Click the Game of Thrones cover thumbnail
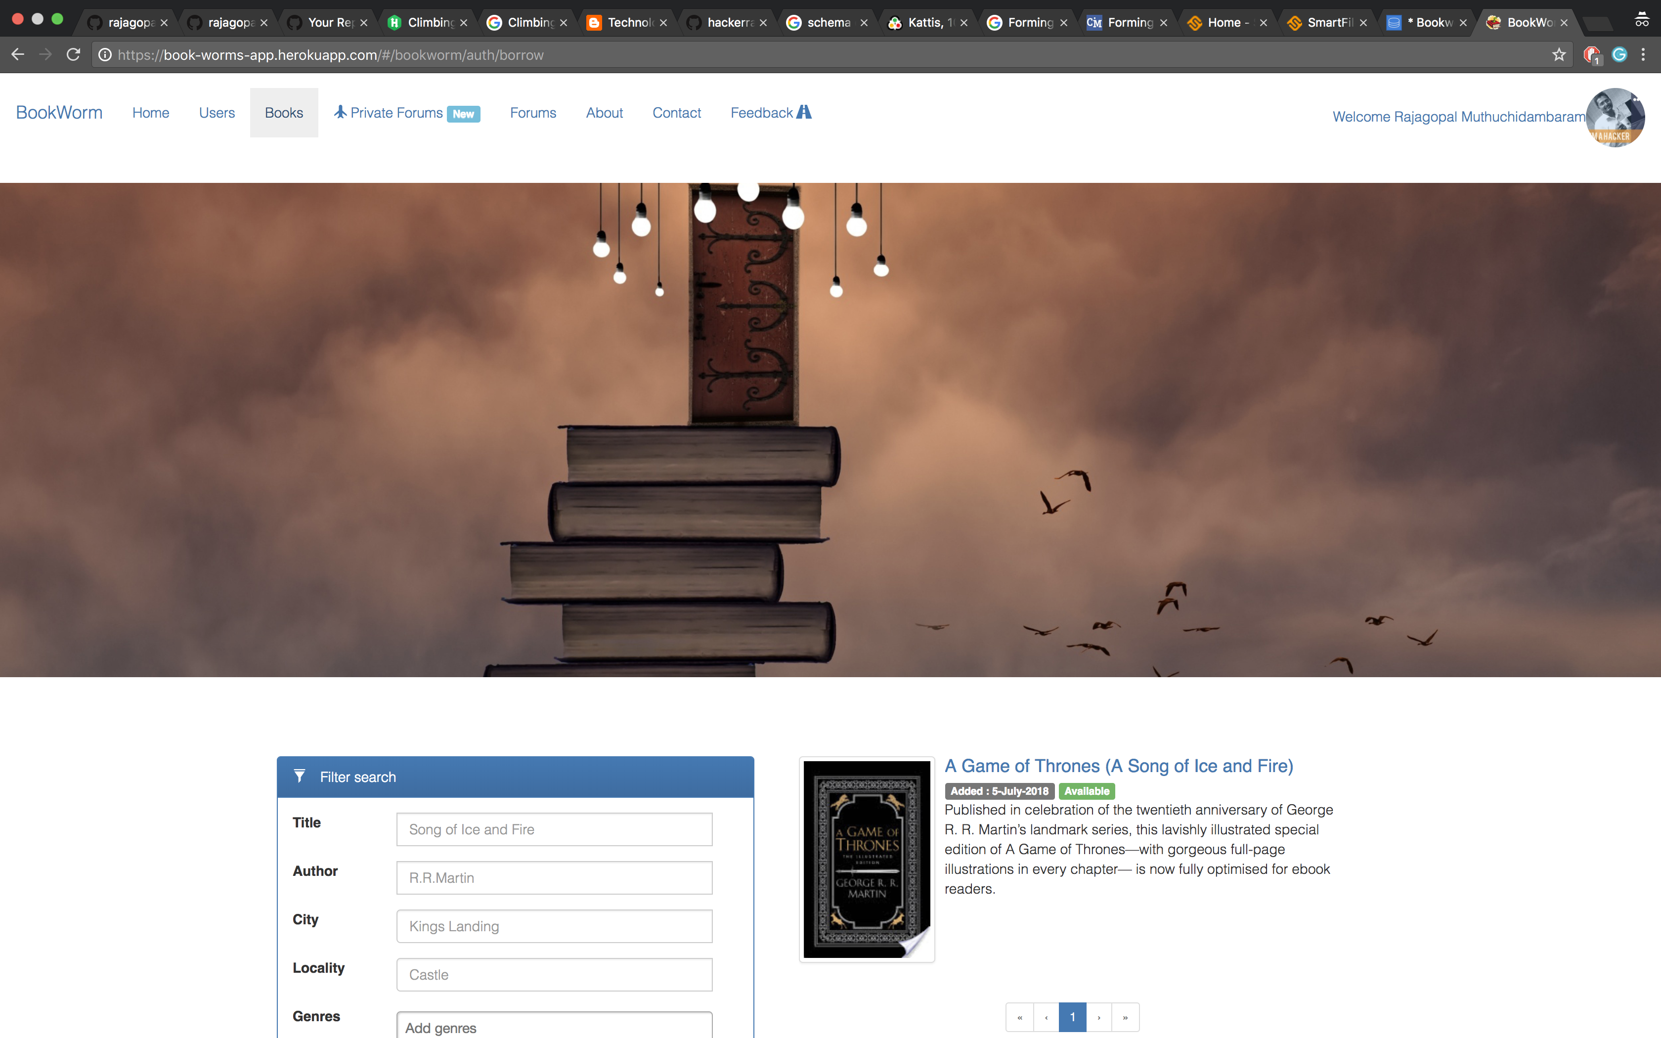Image resolution: width=1661 pixels, height=1038 pixels. pyautogui.click(x=866, y=859)
